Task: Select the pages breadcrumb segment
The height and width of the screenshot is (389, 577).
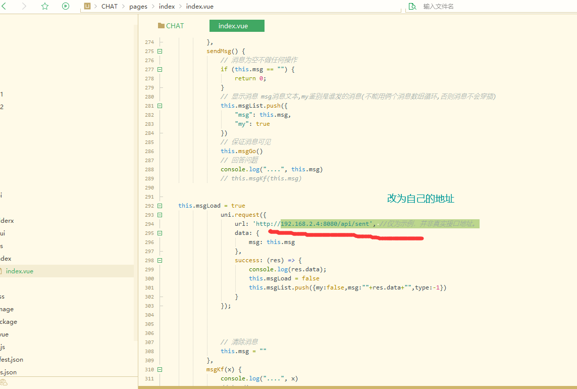Action: (x=138, y=7)
